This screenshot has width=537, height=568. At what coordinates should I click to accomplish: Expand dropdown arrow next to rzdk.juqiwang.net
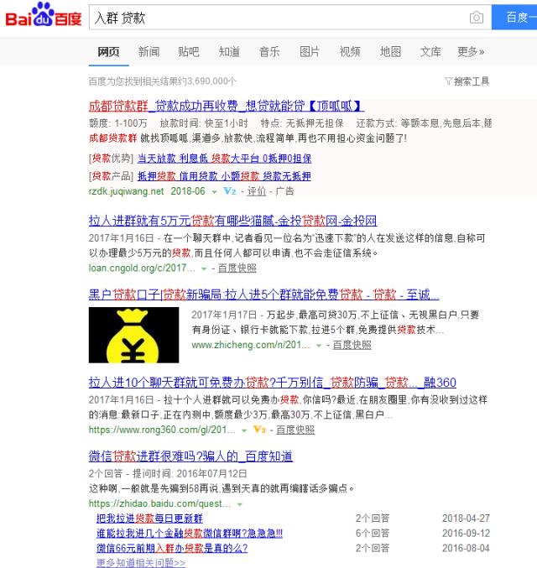click(214, 192)
